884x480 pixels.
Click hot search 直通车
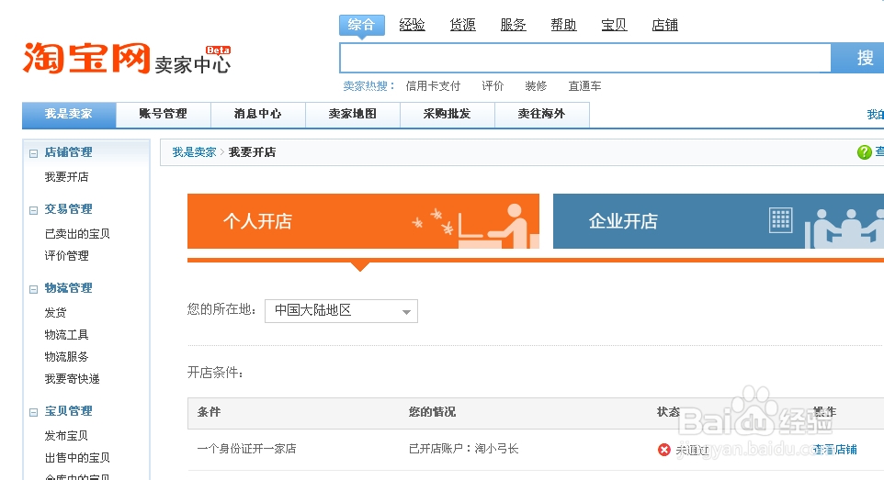(x=584, y=86)
